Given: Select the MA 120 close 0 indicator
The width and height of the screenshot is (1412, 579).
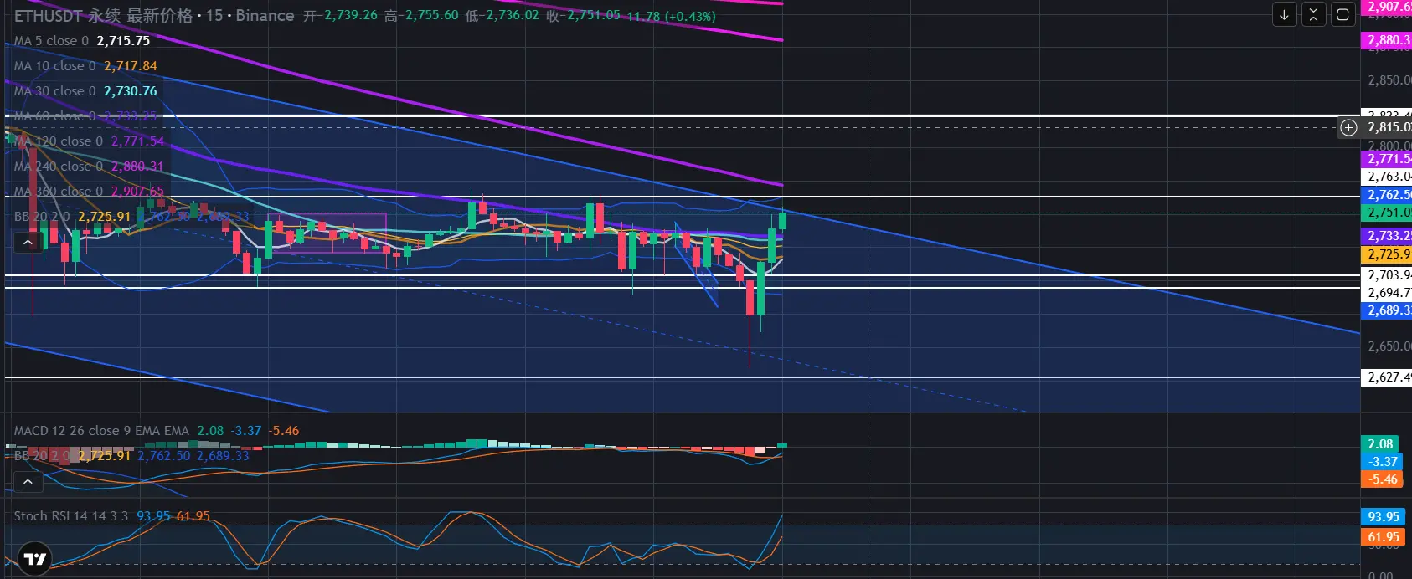Looking at the screenshot, I should coord(59,141).
